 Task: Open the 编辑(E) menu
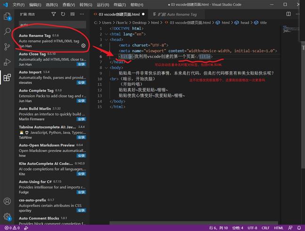pos(35,5)
